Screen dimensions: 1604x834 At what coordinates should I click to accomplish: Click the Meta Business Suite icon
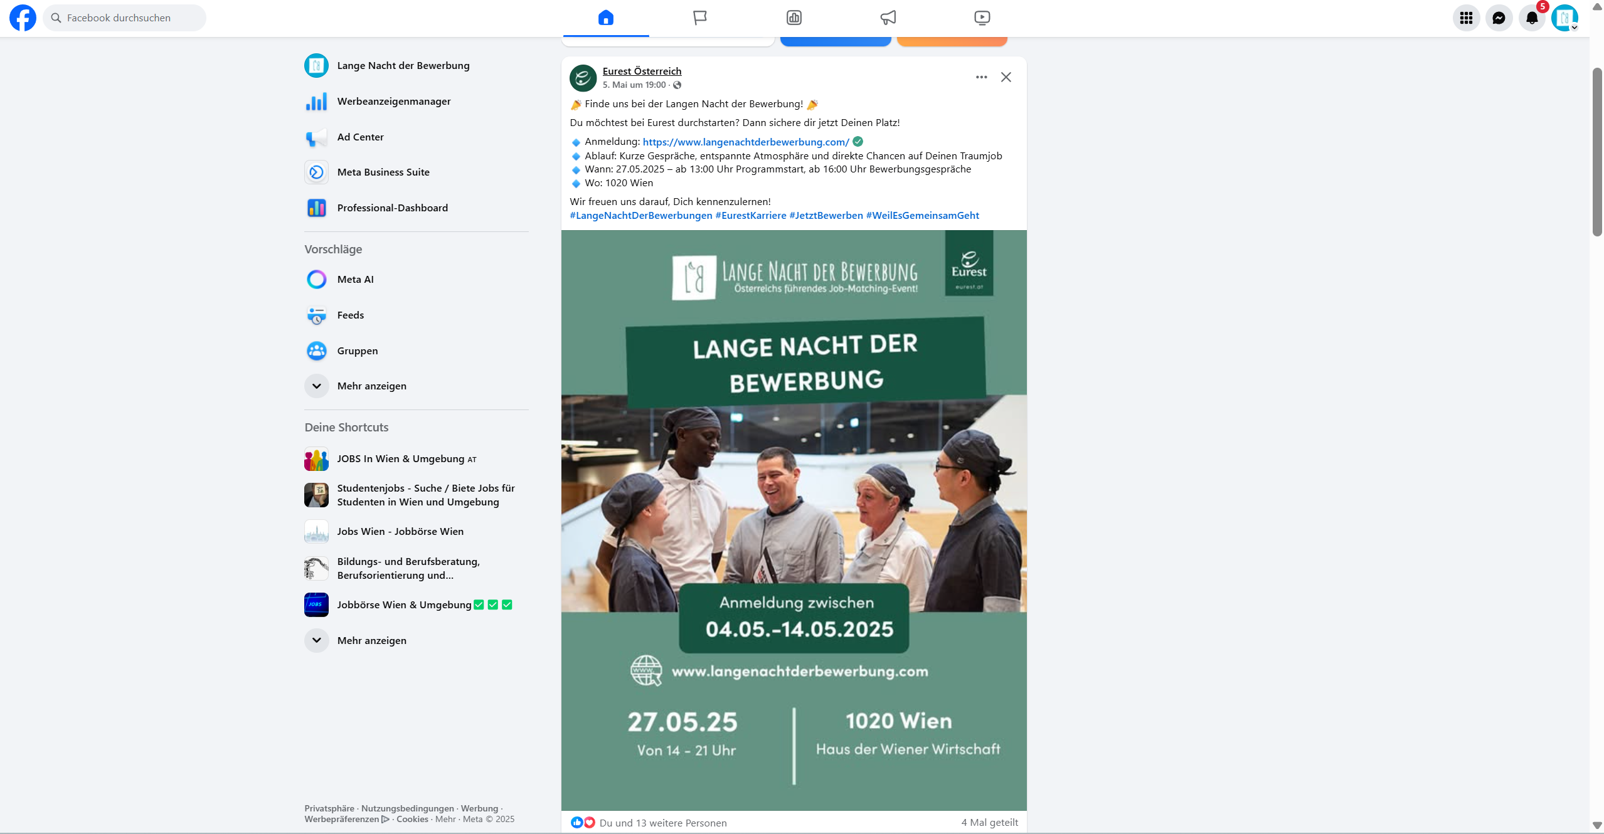click(x=316, y=172)
